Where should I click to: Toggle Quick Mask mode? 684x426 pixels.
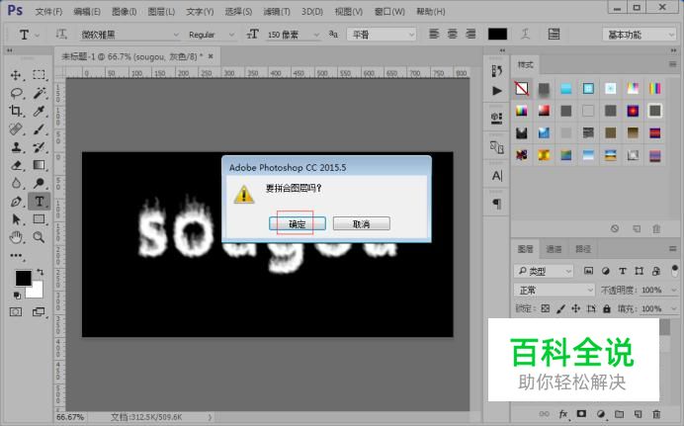[x=16, y=312]
